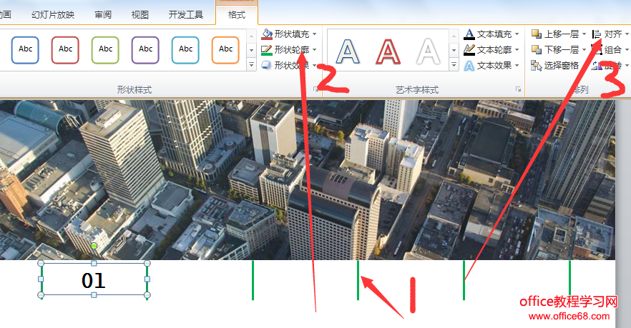Open the 文本效果 dropdown arrow
This screenshot has width=631, height=328.
click(517, 66)
